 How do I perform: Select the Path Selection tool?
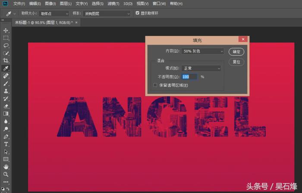(x=6, y=152)
